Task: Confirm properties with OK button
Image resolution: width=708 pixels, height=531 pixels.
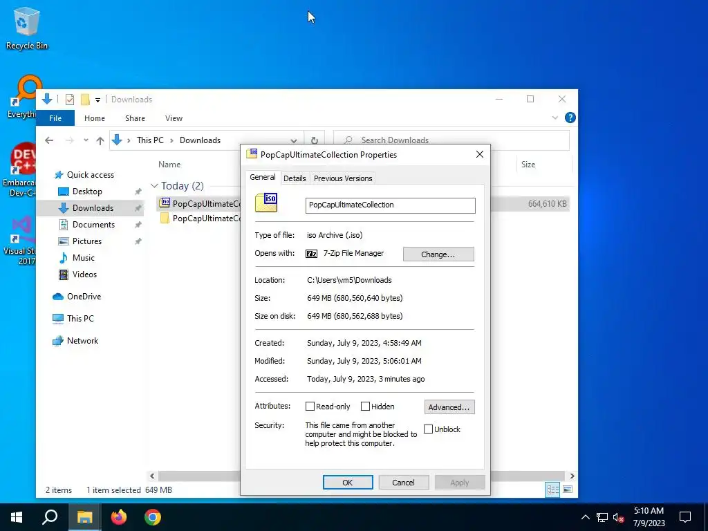Action: click(348, 482)
